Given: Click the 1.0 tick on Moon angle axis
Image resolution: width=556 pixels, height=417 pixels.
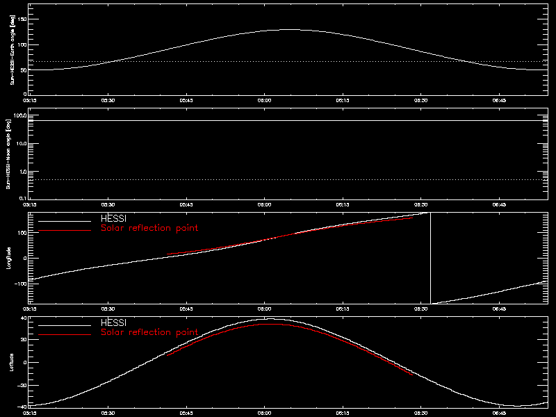Looking at the screenshot, I should pyautogui.click(x=23, y=172).
